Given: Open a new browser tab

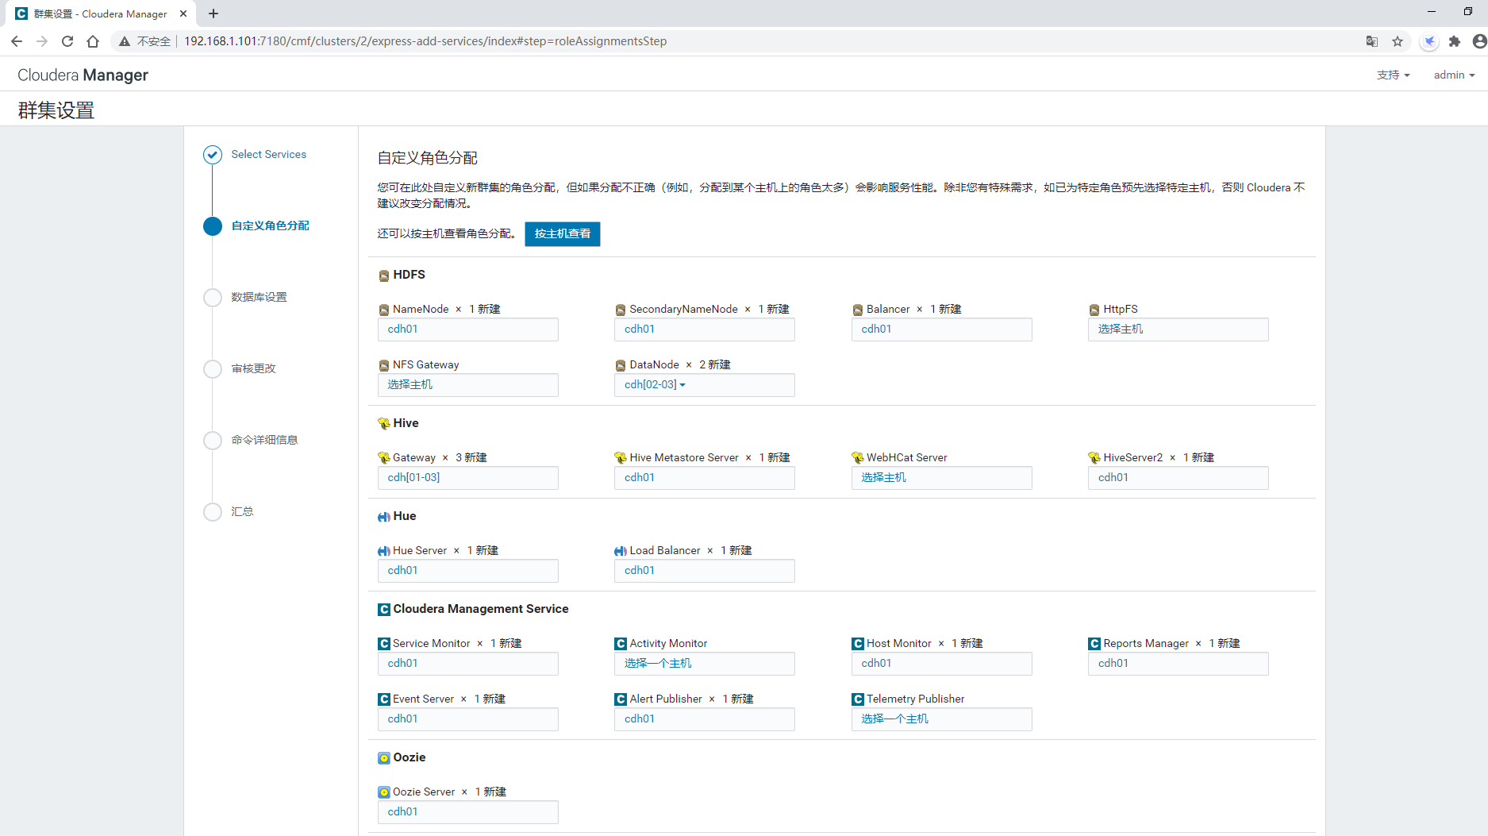Looking at the screenshot, I should [x=213, y=13].
